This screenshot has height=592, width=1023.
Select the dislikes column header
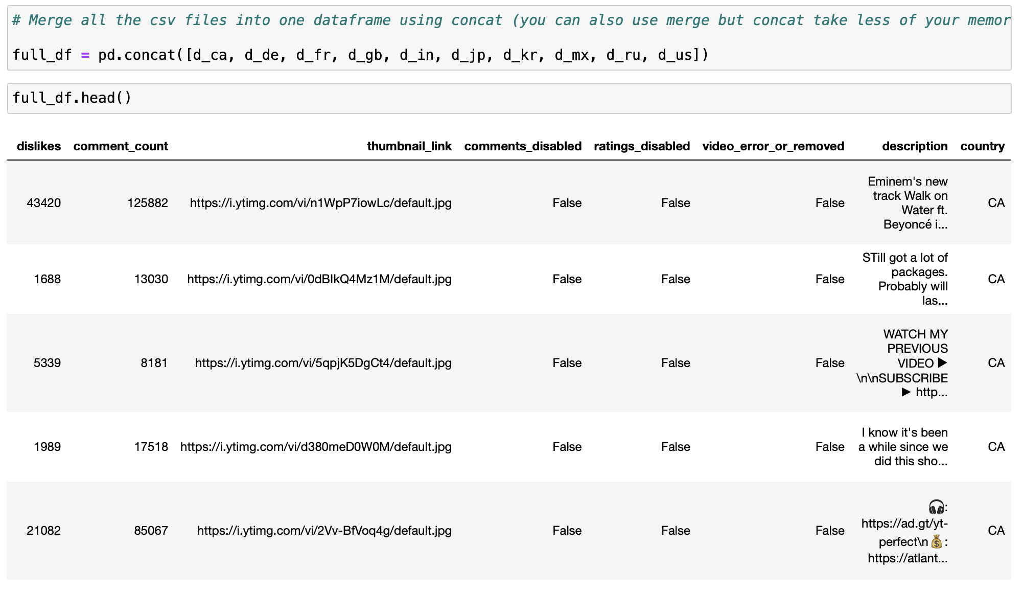pyautogui.click(x=39, y=146)
